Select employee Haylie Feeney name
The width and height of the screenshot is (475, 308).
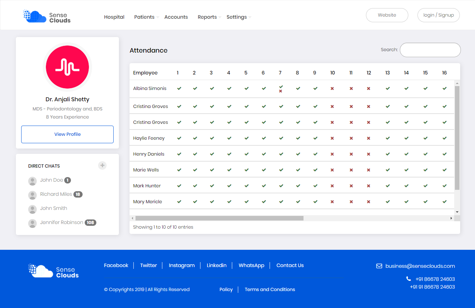[149, 138]
